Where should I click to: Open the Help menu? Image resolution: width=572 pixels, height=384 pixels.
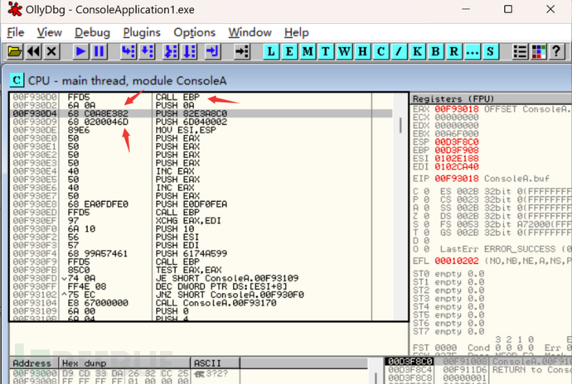pyautogui.click(x=297, y=32)
